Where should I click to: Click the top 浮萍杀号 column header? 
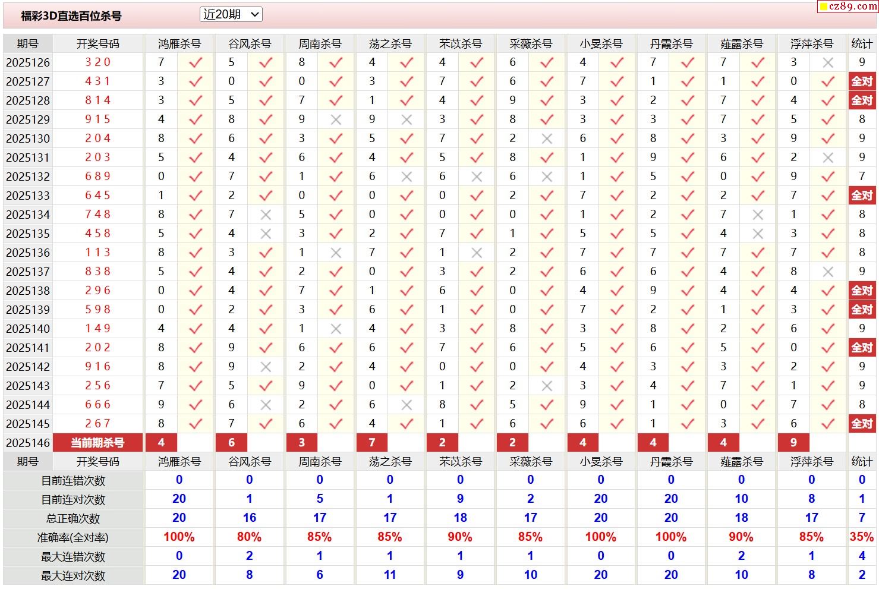[x=812, y=44]
